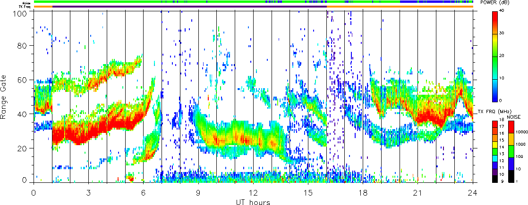The width and height of the screenshot is (528, 205).
Task: Click the x-axis tick label "3"
Action: point(88,193)
